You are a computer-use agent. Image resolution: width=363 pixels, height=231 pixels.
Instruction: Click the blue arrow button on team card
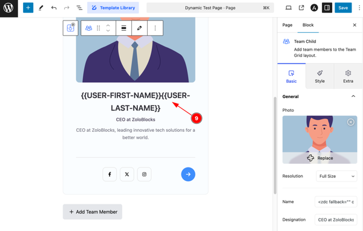coord(188,174)
